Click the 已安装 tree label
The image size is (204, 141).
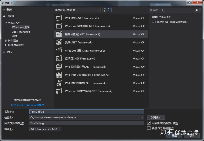click(x=10, y=16)
